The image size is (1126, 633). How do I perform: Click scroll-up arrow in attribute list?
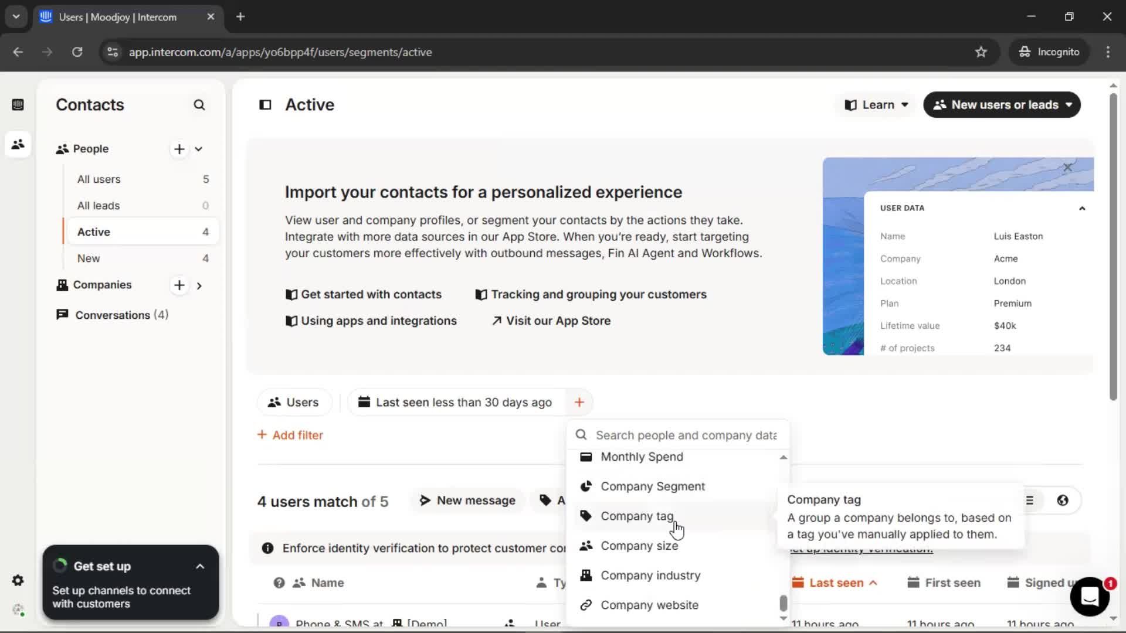(784, 458)
